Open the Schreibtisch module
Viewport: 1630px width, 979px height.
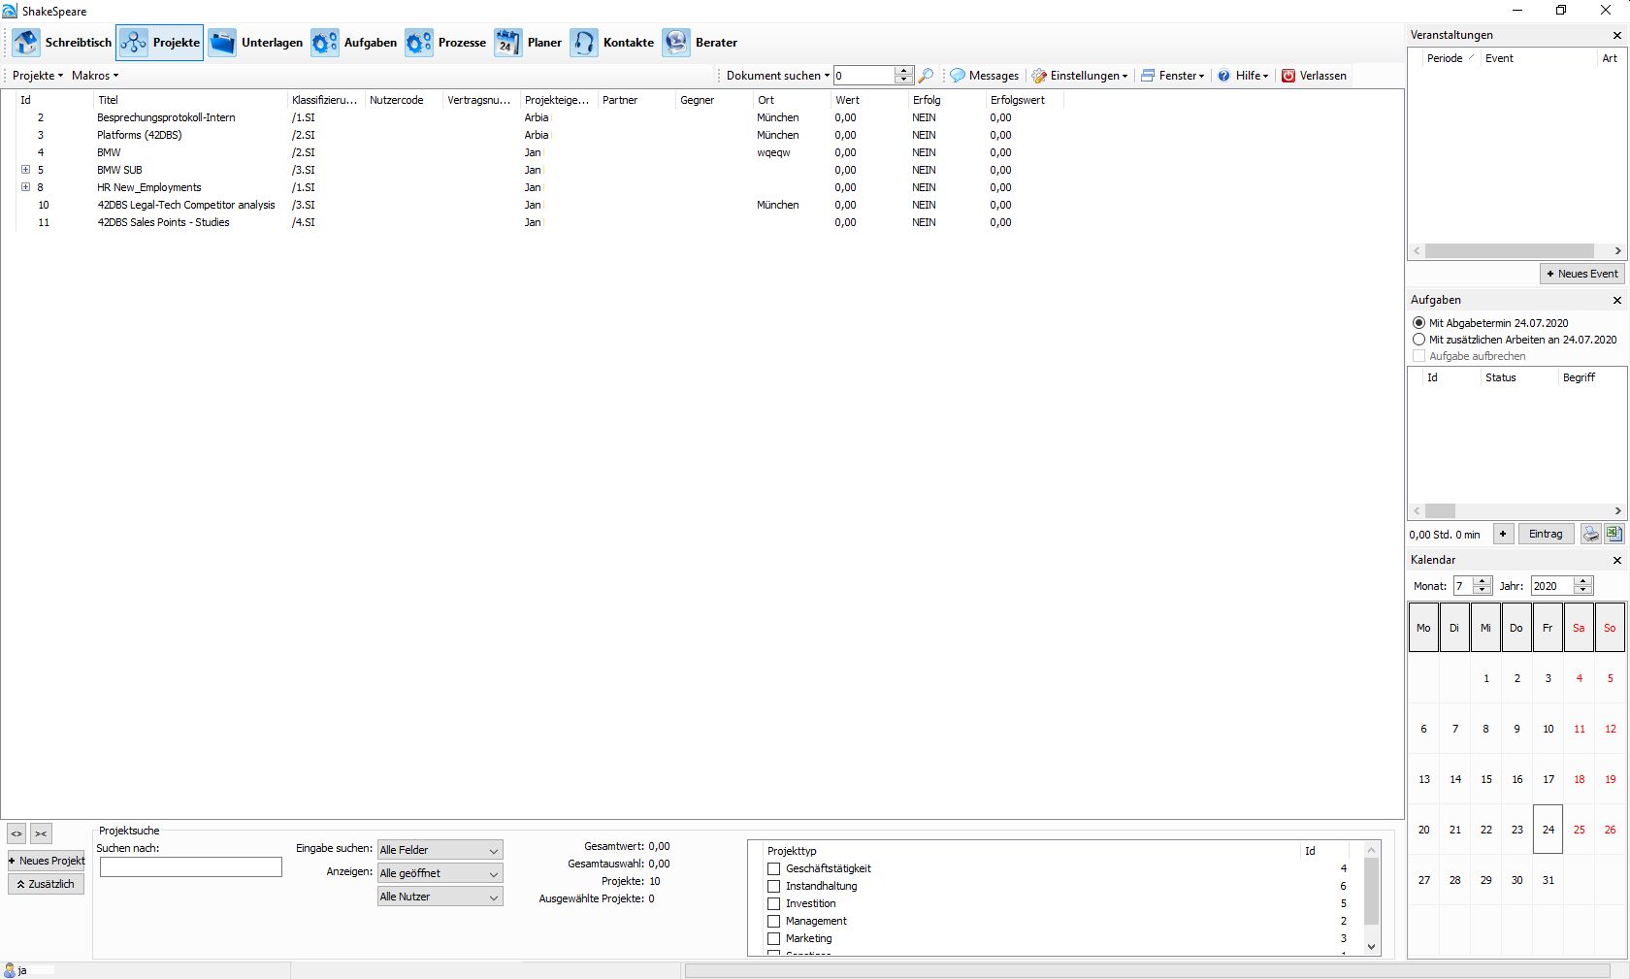point(64,43)
